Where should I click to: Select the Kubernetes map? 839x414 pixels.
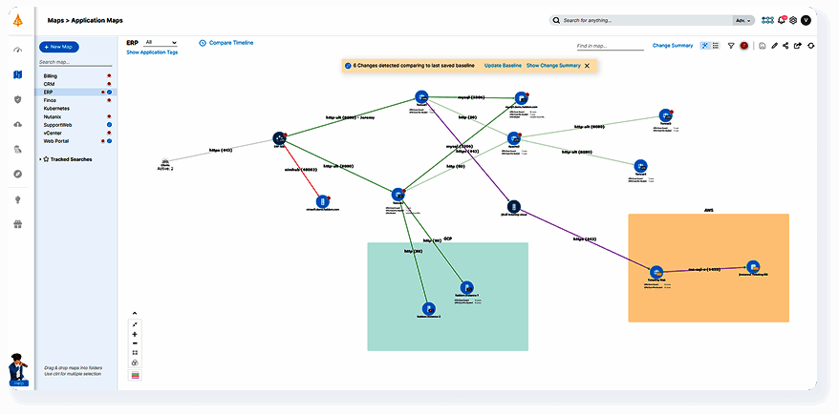tap(54, 108)
